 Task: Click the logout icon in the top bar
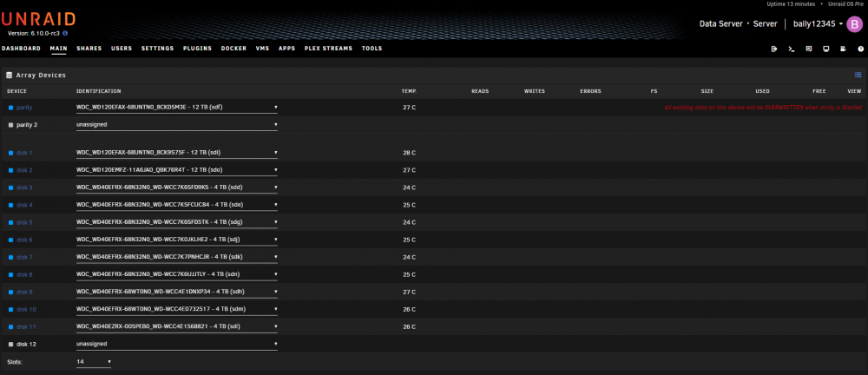tap(774, 49)
